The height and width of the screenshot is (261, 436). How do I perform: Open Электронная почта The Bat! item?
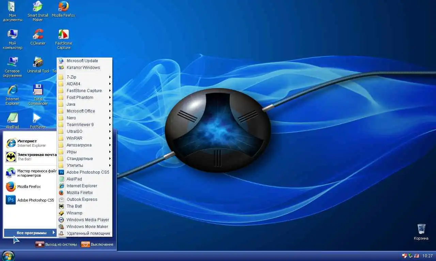(x=31, y=157)
